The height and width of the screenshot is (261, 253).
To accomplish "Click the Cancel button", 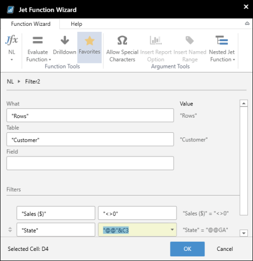I will [x=225, y=249].
